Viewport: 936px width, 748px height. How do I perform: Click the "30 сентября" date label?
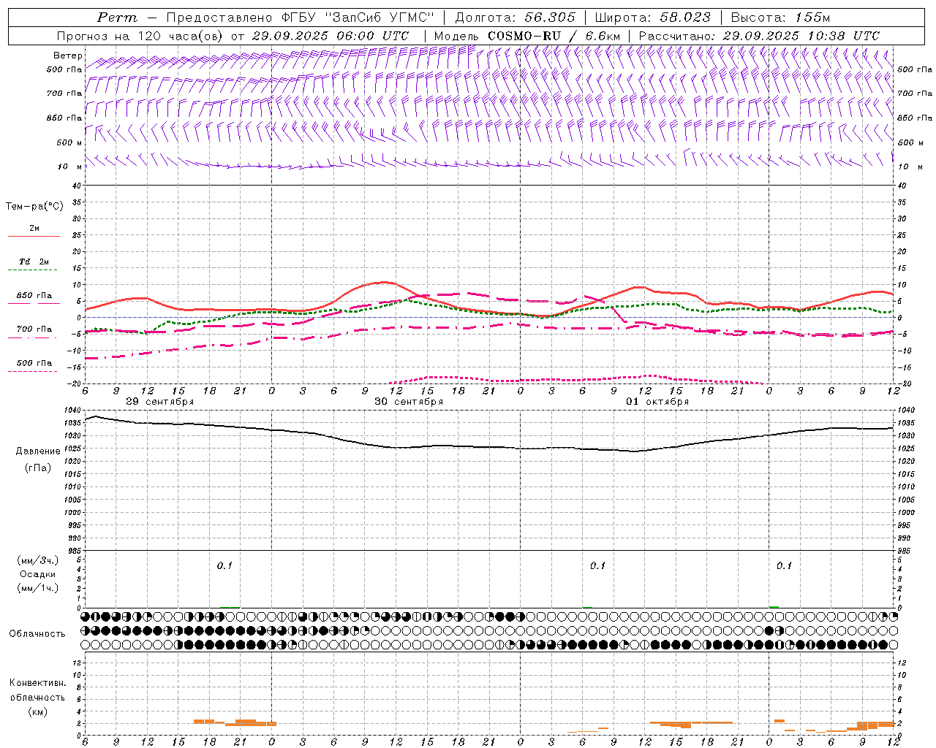(409, 402)
